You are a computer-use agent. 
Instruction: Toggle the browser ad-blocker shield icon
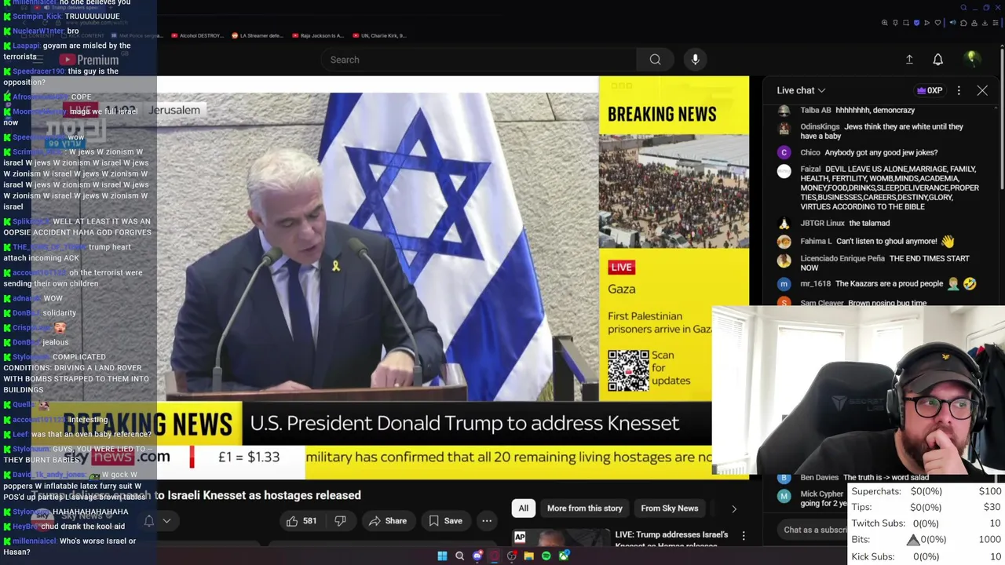916,23
